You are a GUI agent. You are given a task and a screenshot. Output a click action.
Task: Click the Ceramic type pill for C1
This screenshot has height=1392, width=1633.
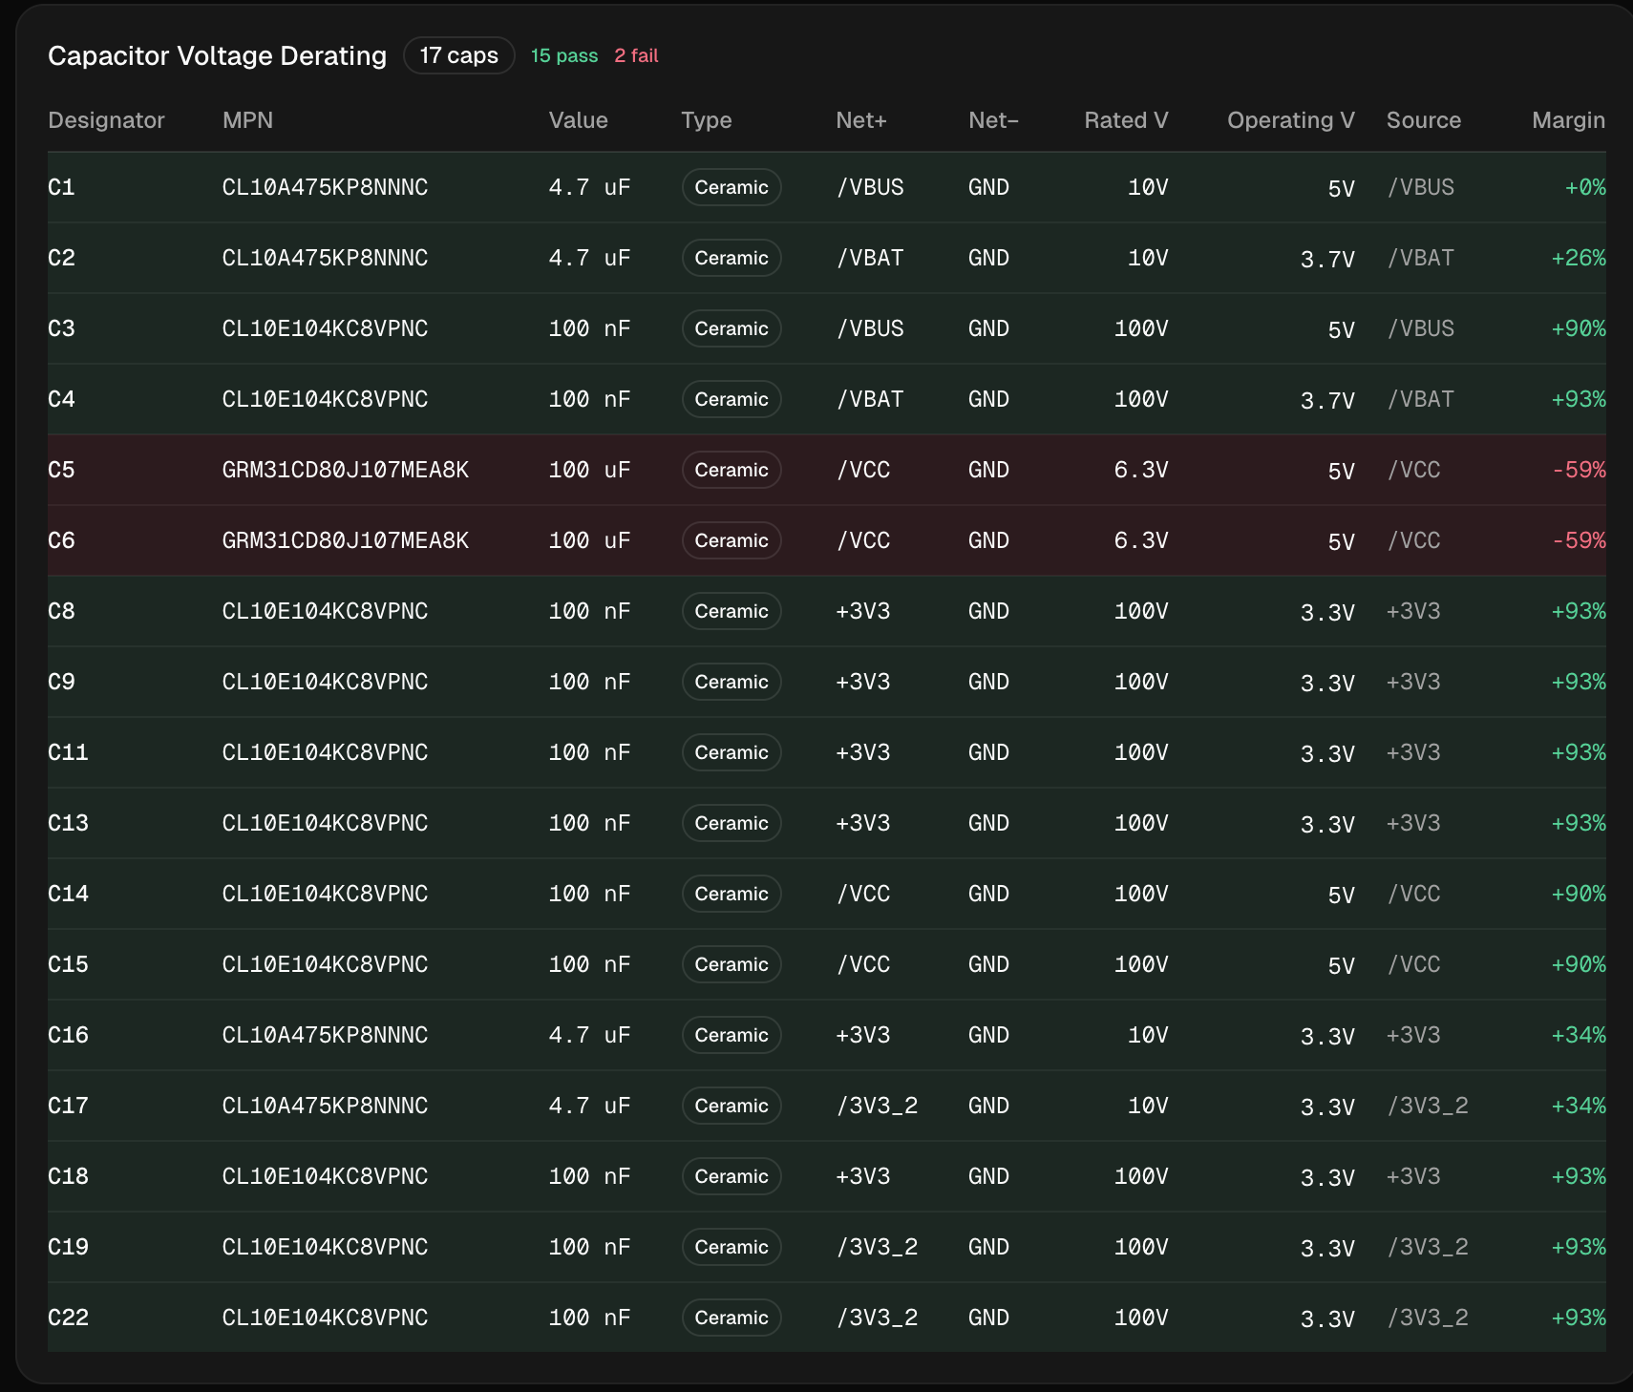(732, 187)
